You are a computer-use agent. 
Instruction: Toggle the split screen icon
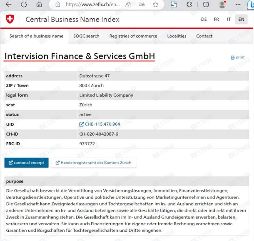tap(206, 5)
